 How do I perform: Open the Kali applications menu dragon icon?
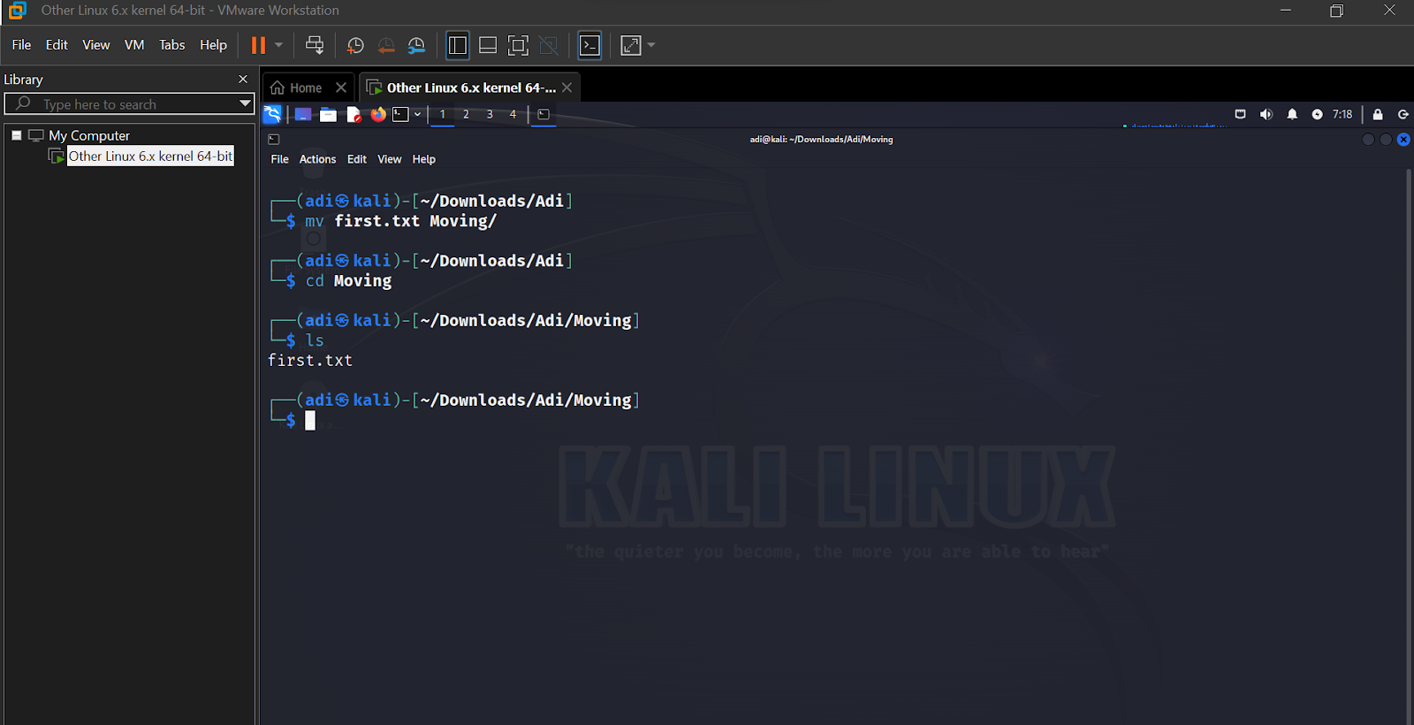click(x=272, y=114)
